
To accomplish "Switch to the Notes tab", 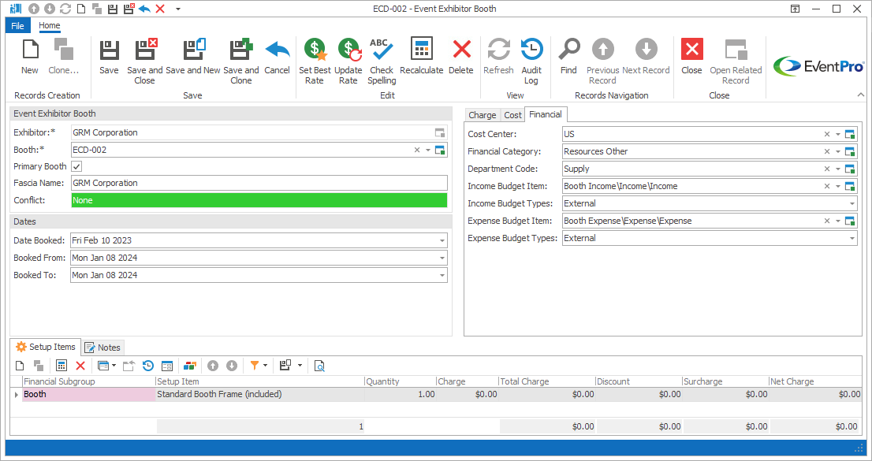I will tap(102, 348).
